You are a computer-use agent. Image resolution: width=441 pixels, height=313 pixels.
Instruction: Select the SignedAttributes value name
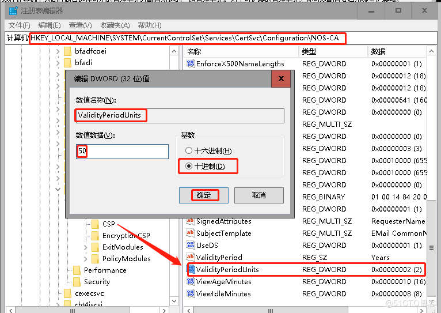point(223,221)
